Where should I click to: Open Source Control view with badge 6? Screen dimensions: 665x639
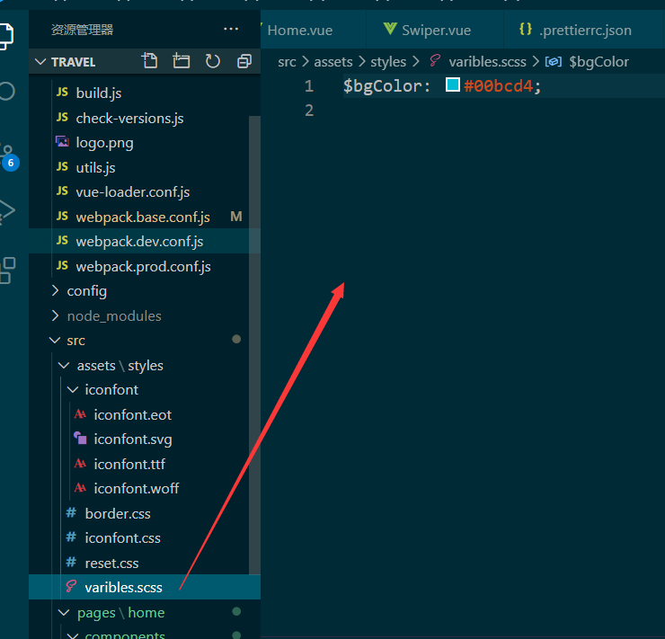pos(8,157)
